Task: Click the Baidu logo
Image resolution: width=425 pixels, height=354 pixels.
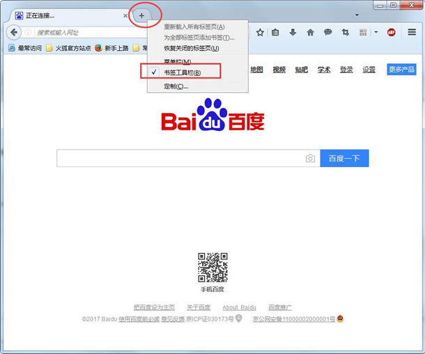Action: tap(212, 115)
